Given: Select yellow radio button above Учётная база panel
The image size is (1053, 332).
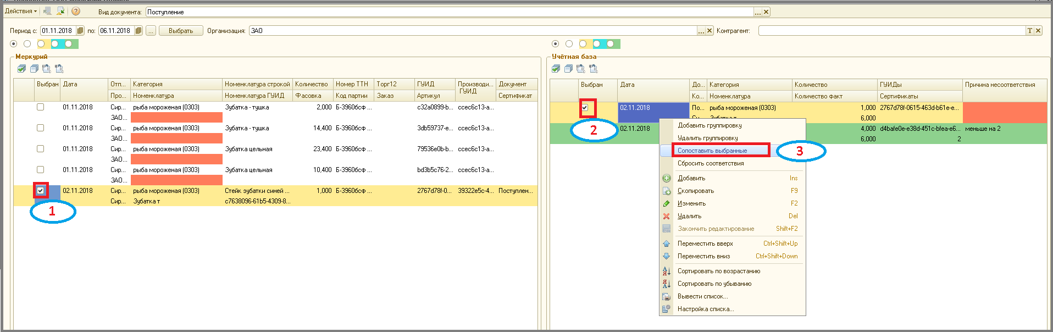Looking at the screenshot, I should [x=583, y=44].
